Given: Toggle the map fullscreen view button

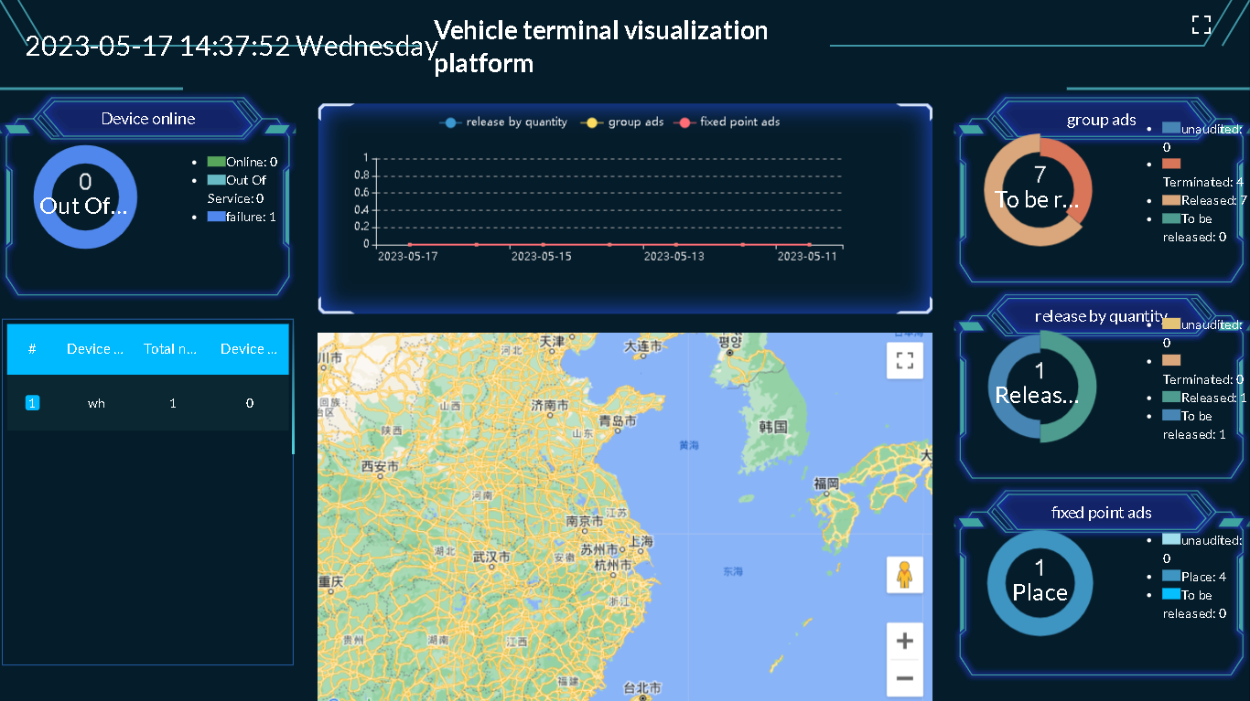Looking at the screenshot, I should click(904, 360).
